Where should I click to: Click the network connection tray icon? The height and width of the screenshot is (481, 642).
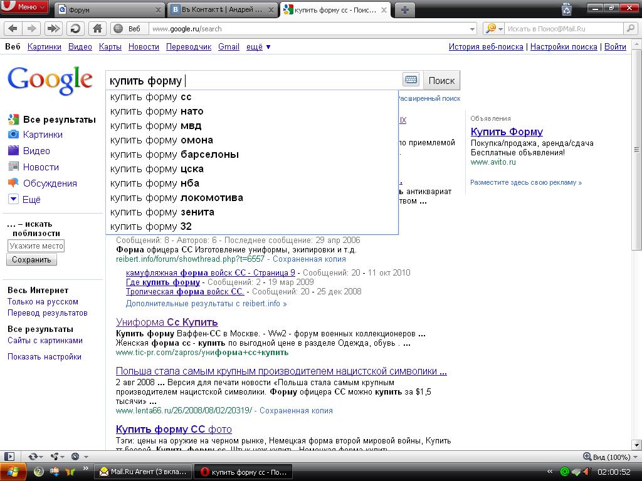click(x=576, y=472)
